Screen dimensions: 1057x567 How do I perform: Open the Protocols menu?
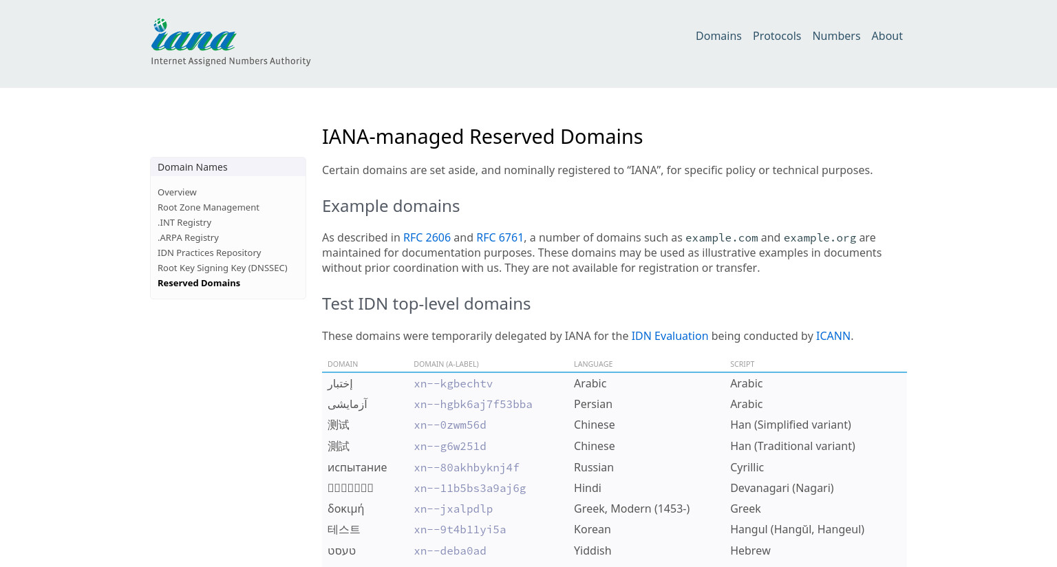coord(777,36)
